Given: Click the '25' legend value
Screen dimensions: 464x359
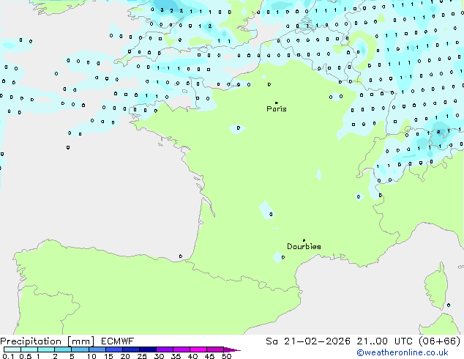Looking at the screenshot, I should 142,356.
